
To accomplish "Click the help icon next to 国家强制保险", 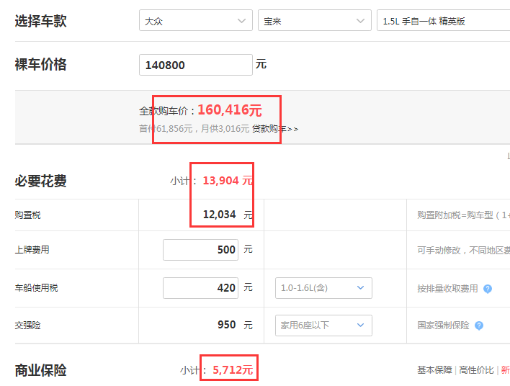I will point(479,326).
